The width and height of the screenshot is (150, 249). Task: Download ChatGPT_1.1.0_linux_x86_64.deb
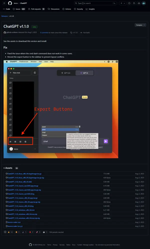19,182
